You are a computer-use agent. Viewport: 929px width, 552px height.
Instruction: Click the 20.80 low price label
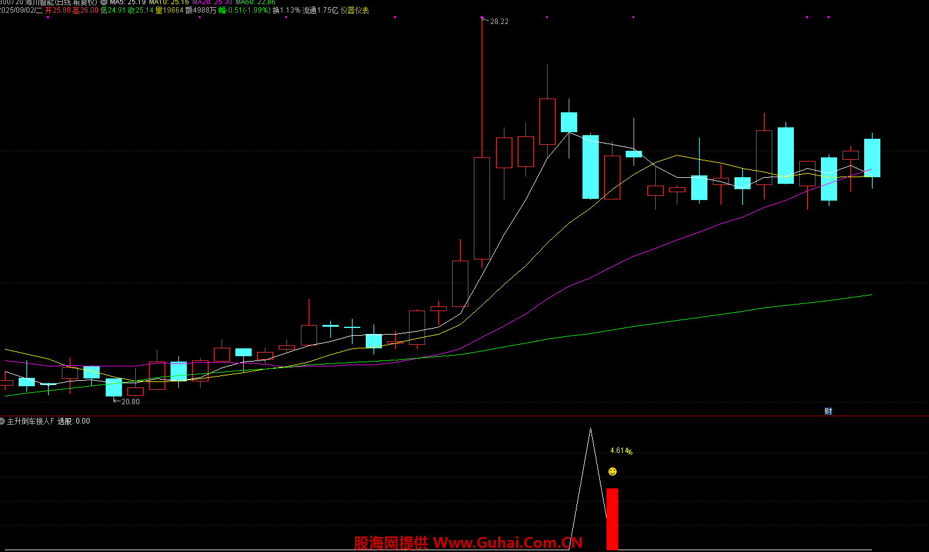pyautogui.click(x=130, y=402)
